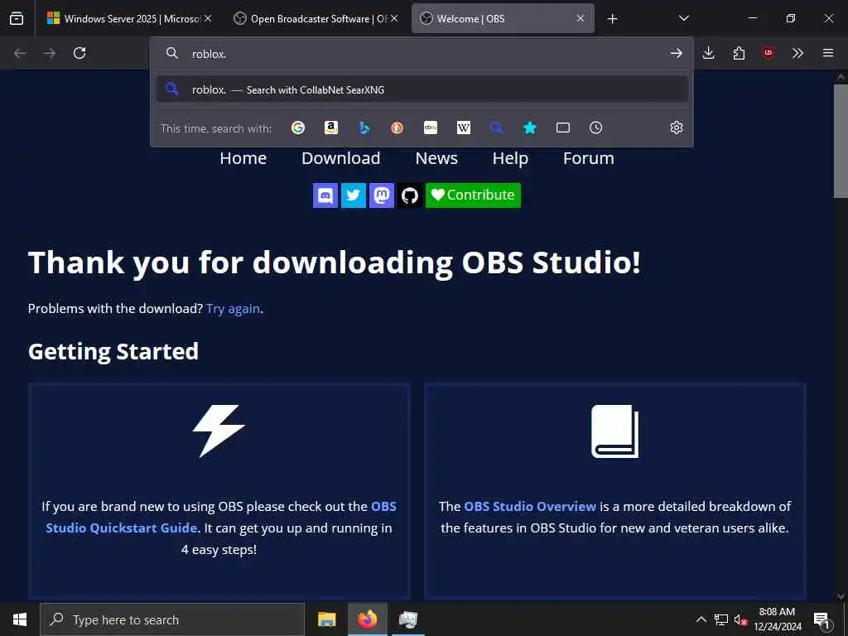Screen dimensions: 848x636
Task: Click the Go arrow in the address bar
Action: click(x=676, y=53)
